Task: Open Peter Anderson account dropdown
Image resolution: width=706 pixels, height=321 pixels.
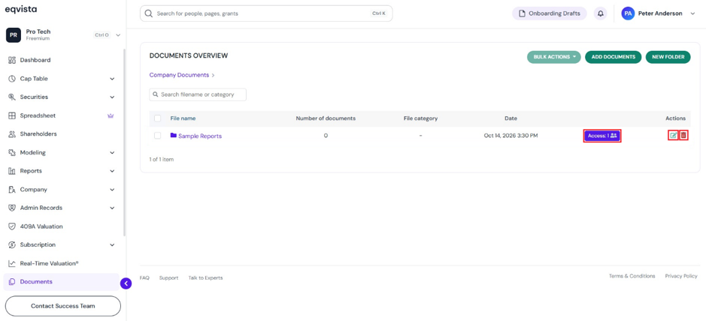Action: pos(692,13)
